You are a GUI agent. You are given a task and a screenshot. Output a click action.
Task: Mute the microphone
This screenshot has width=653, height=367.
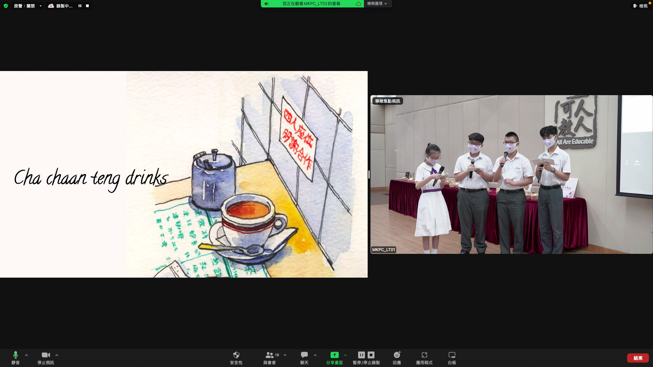(x=15, y=358)
